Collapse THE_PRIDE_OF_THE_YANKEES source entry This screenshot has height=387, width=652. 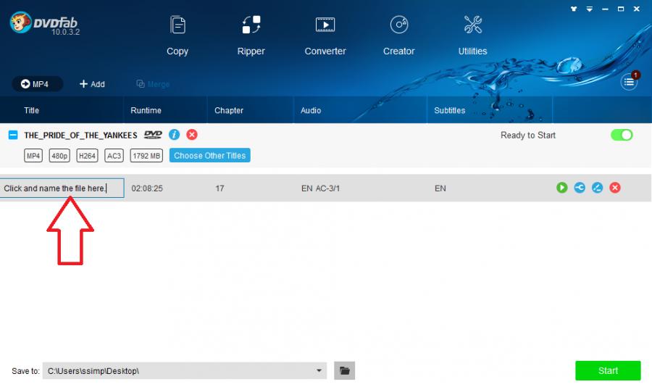coord(13,135)
